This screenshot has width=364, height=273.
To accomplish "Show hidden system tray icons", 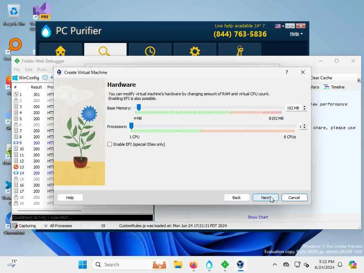I will click(x=275, y=264).
